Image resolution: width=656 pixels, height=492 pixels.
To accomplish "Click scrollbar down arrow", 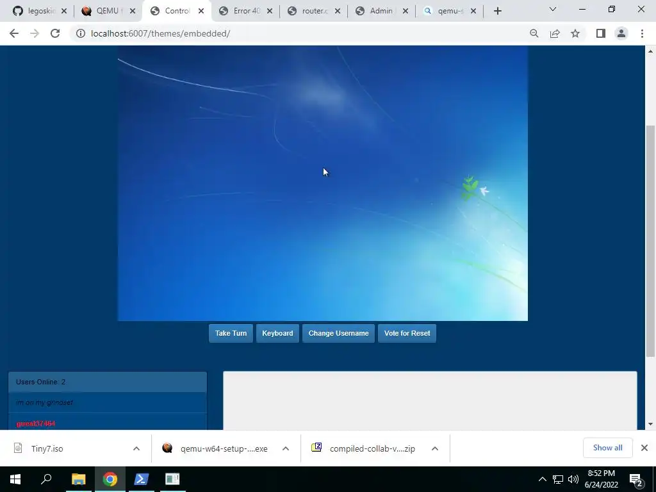I will point(650,424).
